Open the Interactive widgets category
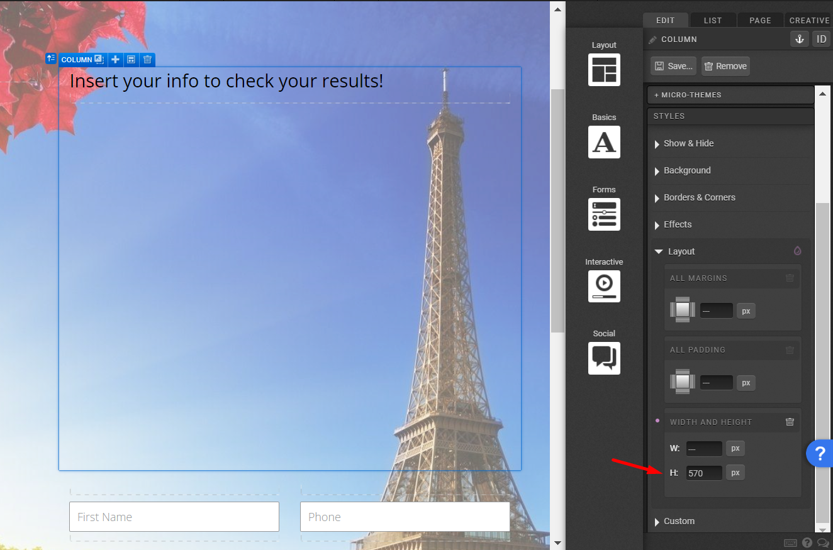 pos(604,286)
